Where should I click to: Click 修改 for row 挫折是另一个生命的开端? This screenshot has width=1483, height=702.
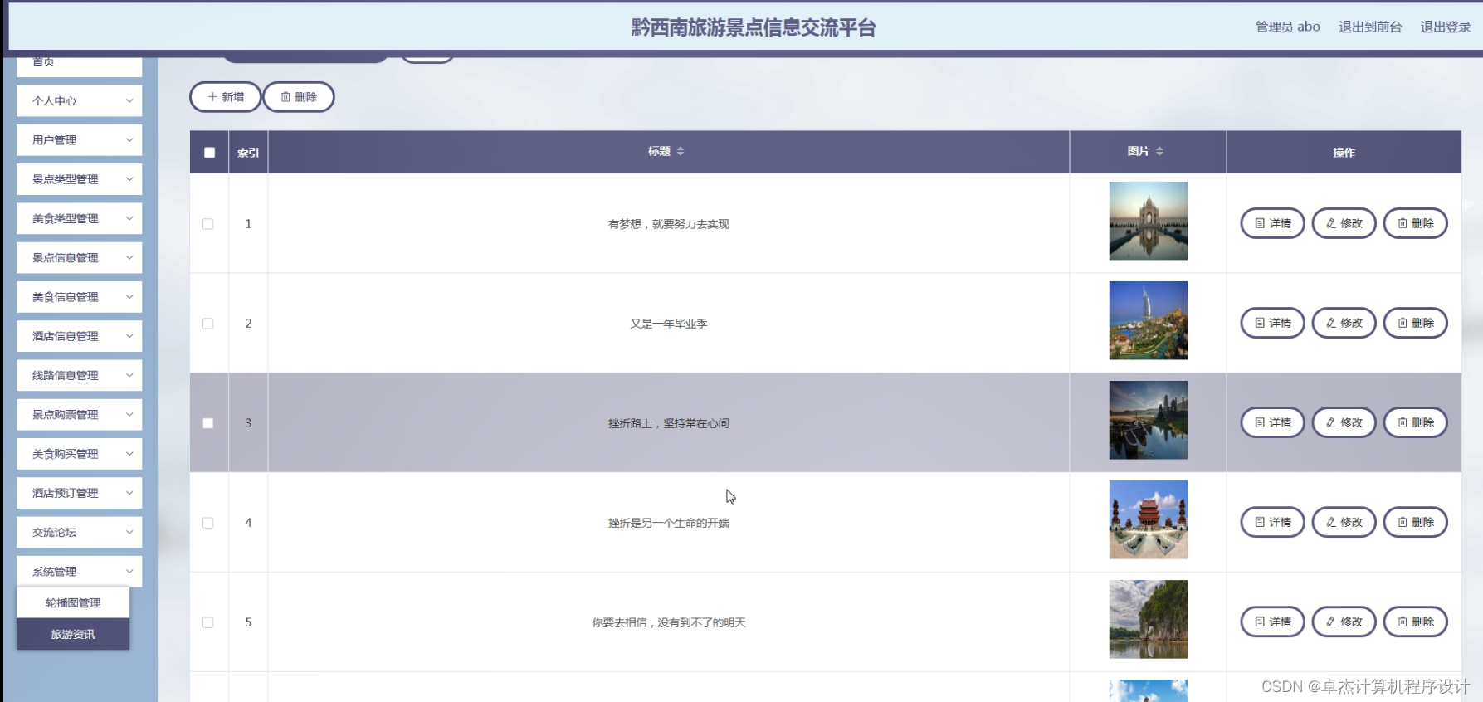[1344, 522]
